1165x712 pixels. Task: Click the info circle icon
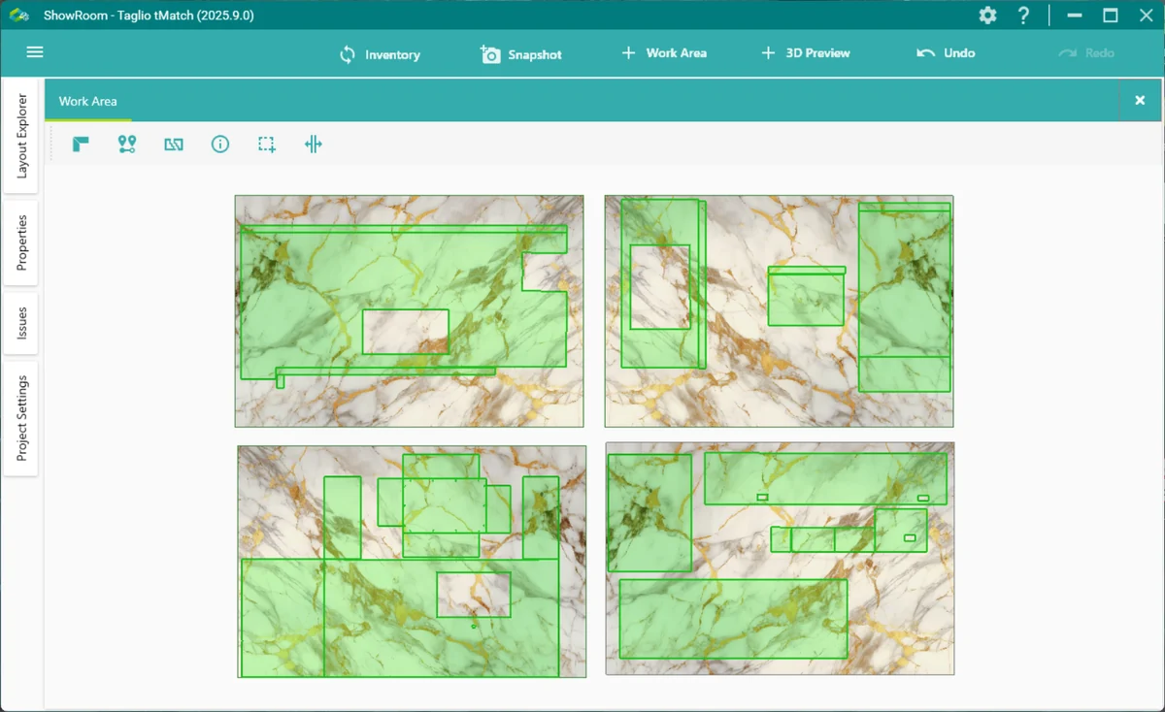tap(220, 145)
